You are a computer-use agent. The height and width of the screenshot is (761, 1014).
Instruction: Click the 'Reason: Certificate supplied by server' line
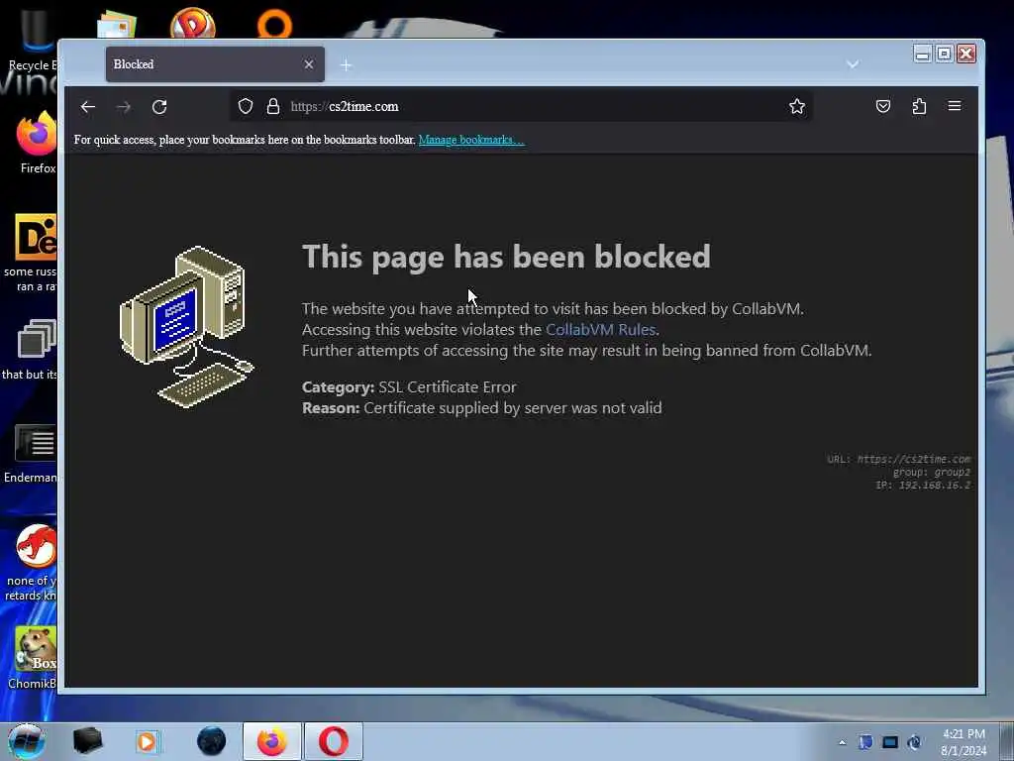pos(482,407)
